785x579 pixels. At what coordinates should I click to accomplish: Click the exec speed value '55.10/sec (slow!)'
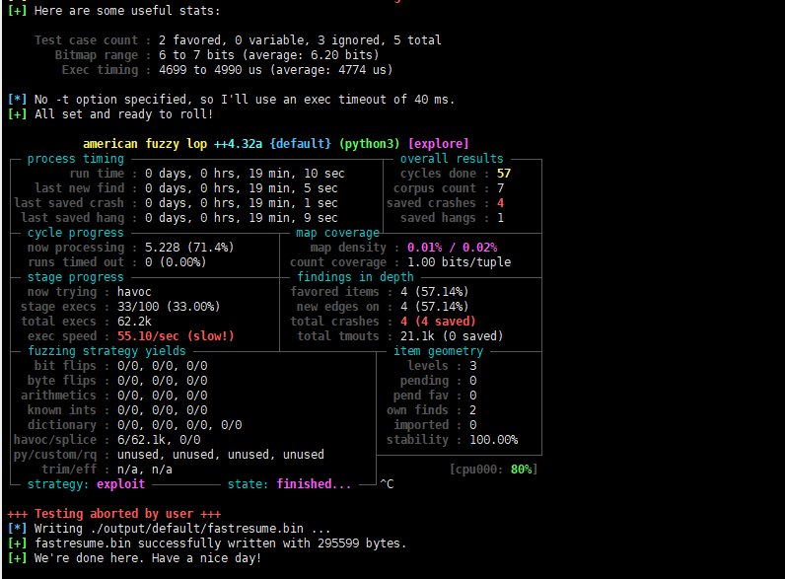176,336
